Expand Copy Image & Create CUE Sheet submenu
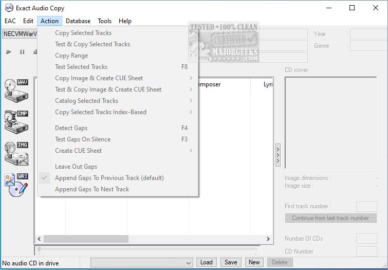This screenshot has height=270, width=388. coord(118,78)
